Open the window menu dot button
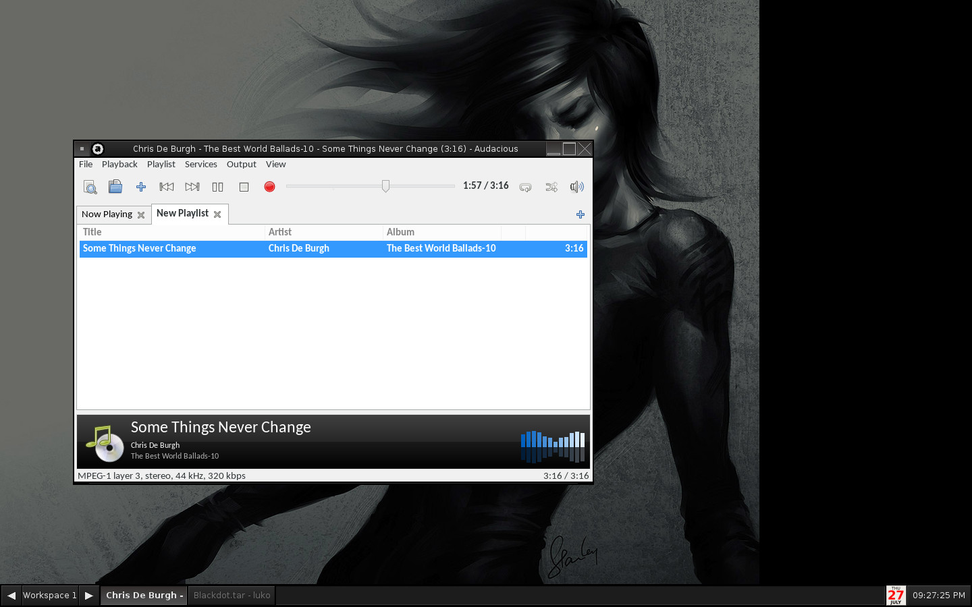The height and width of the screenshot is (607, 972). (82, 149)
